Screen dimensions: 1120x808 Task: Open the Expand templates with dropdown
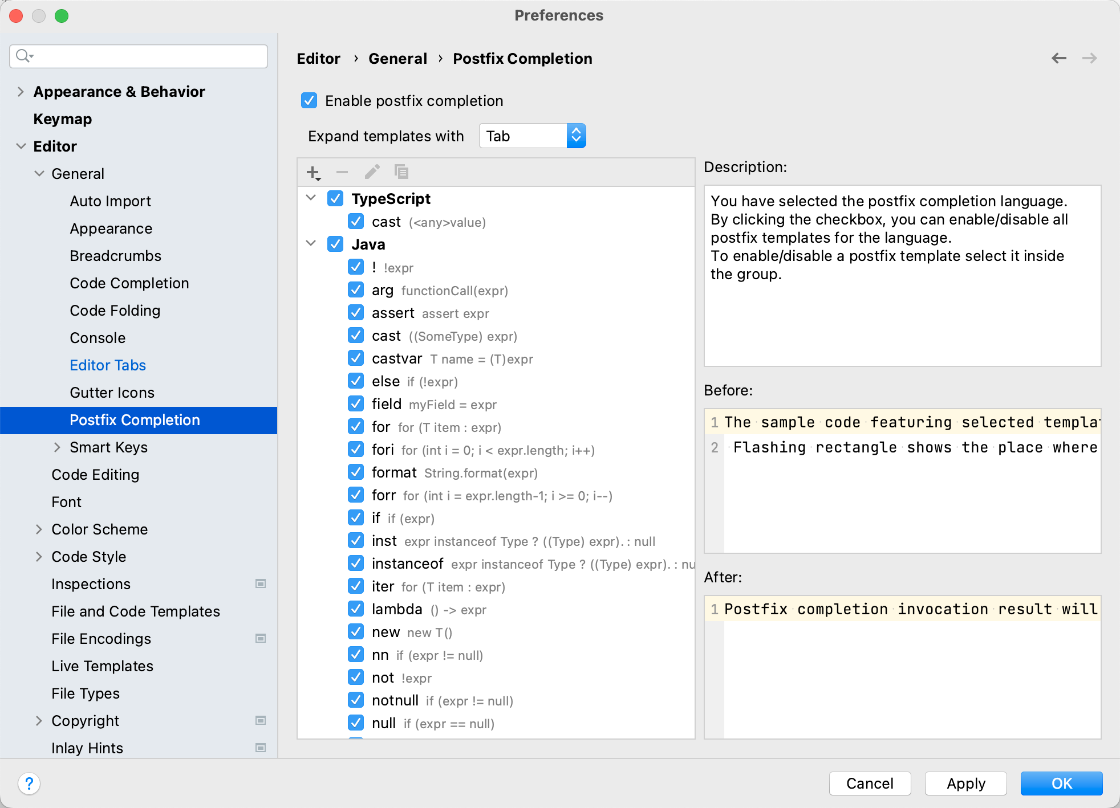[x=532, y=136]
